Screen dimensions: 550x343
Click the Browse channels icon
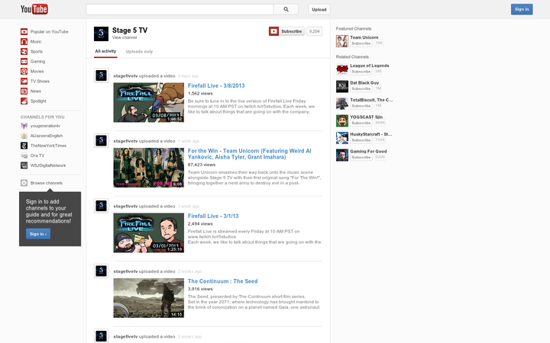point(24,183)
